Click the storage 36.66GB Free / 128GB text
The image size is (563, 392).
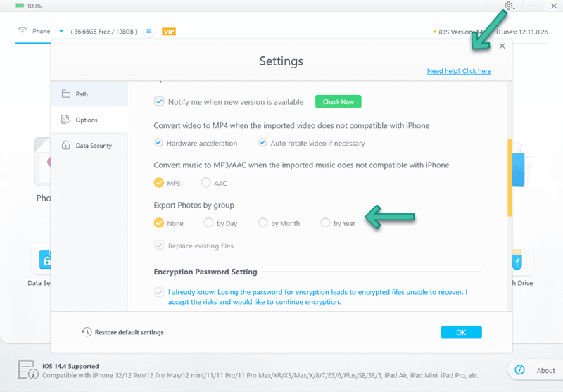coord(103,32)
